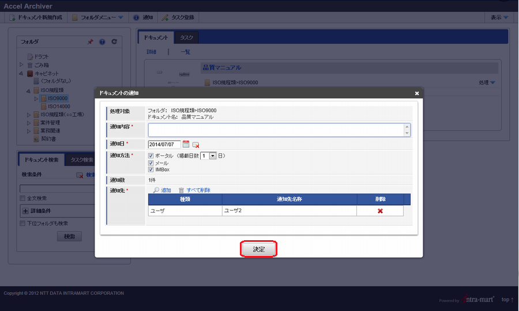Click the clear-conditions icon beside 検索条件
Screen dimensions: 519x311
point(80,175)
